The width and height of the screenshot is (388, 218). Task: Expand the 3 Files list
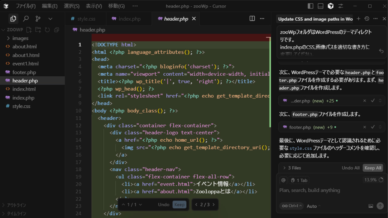(x=292, y=168)
